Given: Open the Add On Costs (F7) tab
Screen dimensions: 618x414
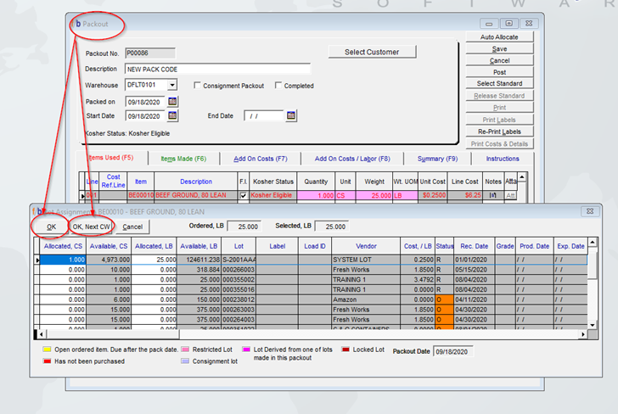Looking at the screenshot, I should tap(261, 159).
